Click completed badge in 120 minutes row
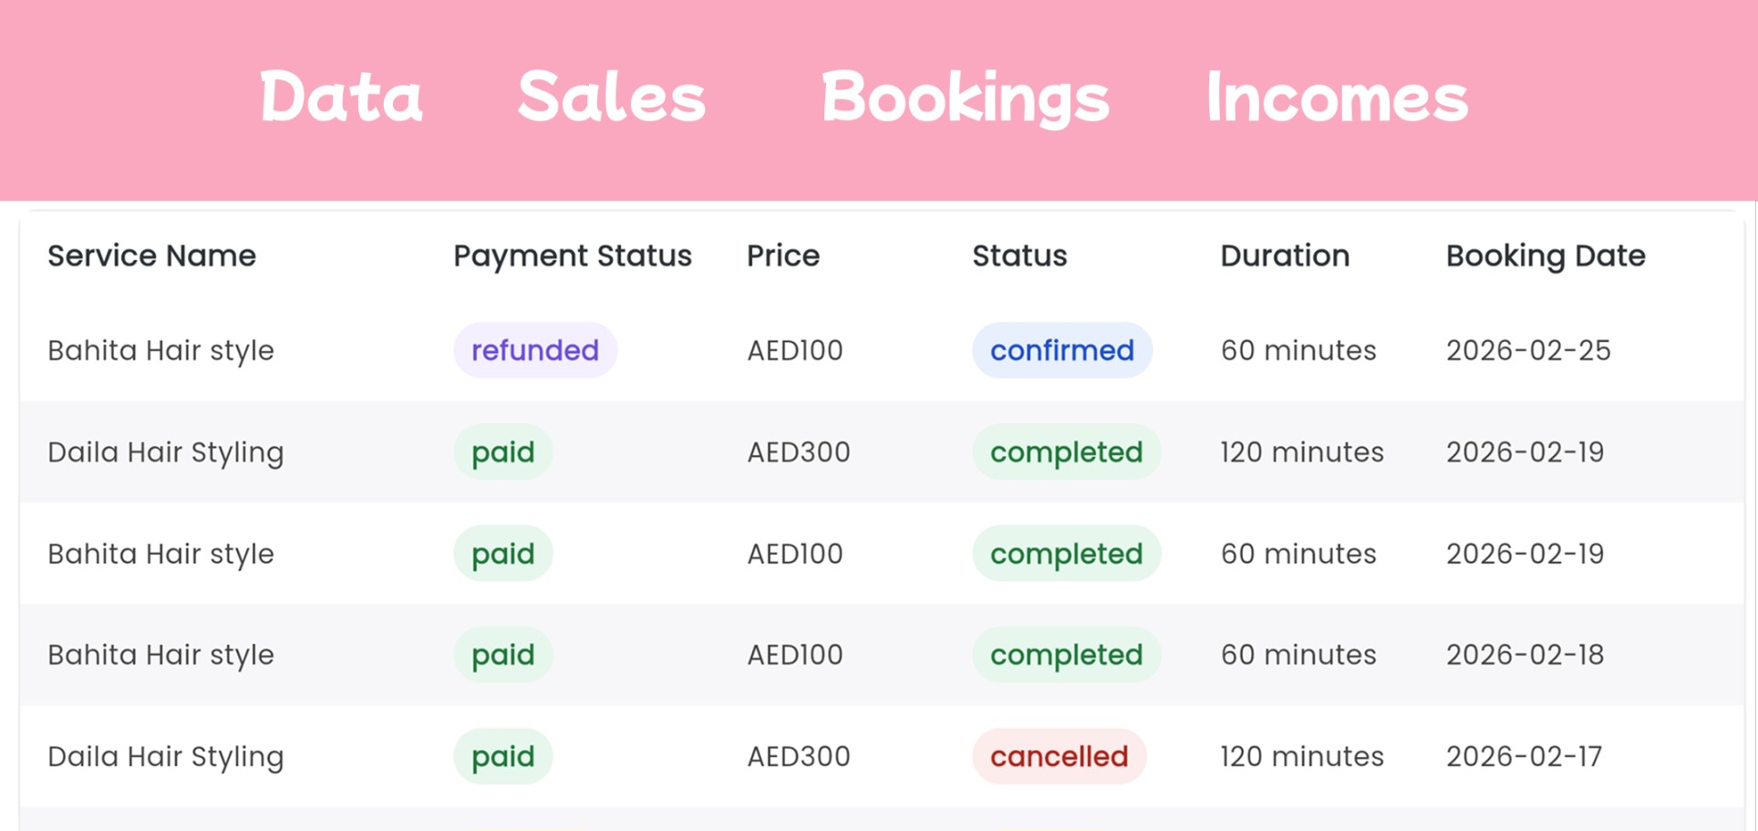 tap(1066, 452)
